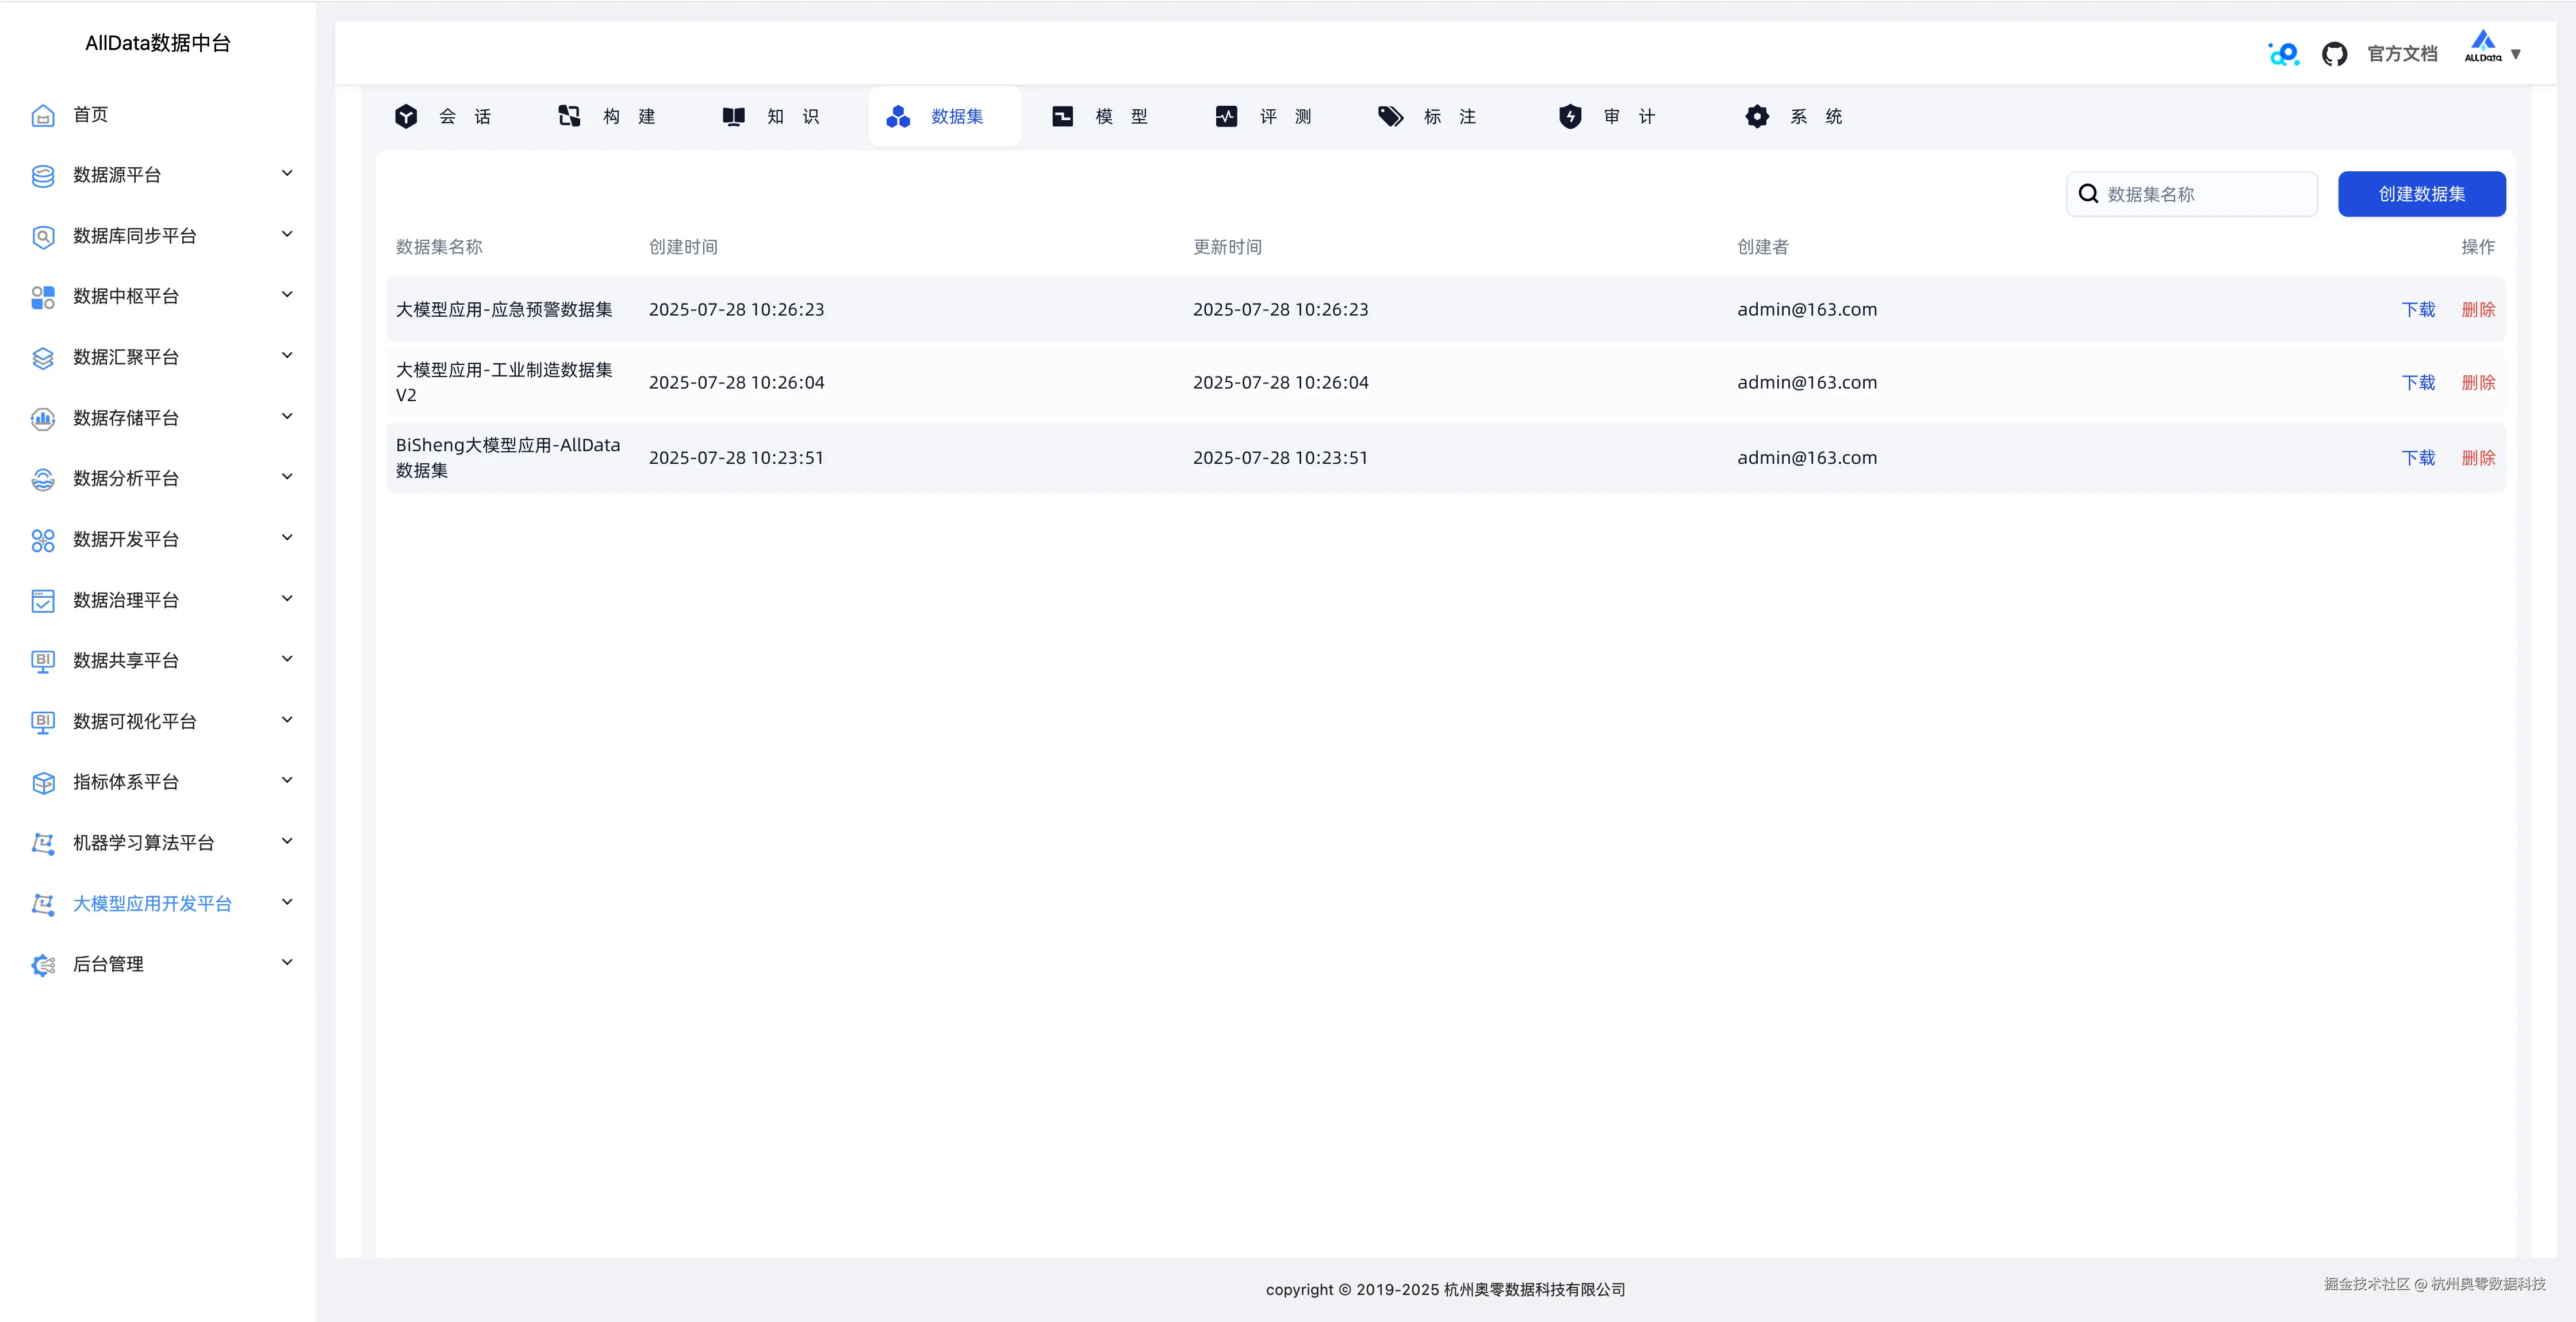Click the 评测 pulse icon

1226,117
